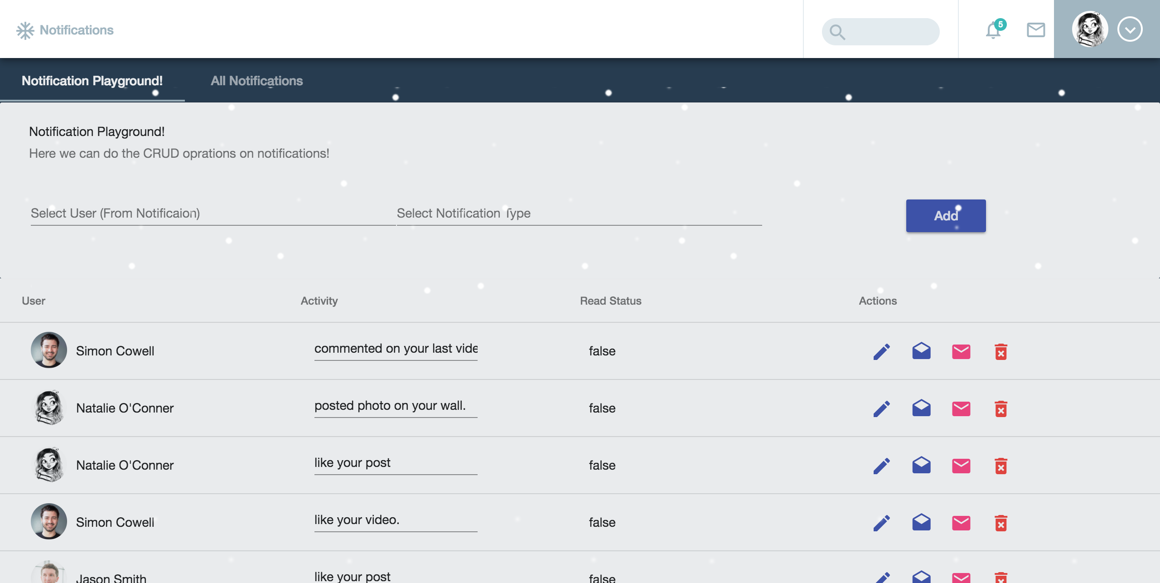Edit Simon Cowell's commented notification with pencil
Viewport: 1160px width, 583px height.
pos(881,351)
